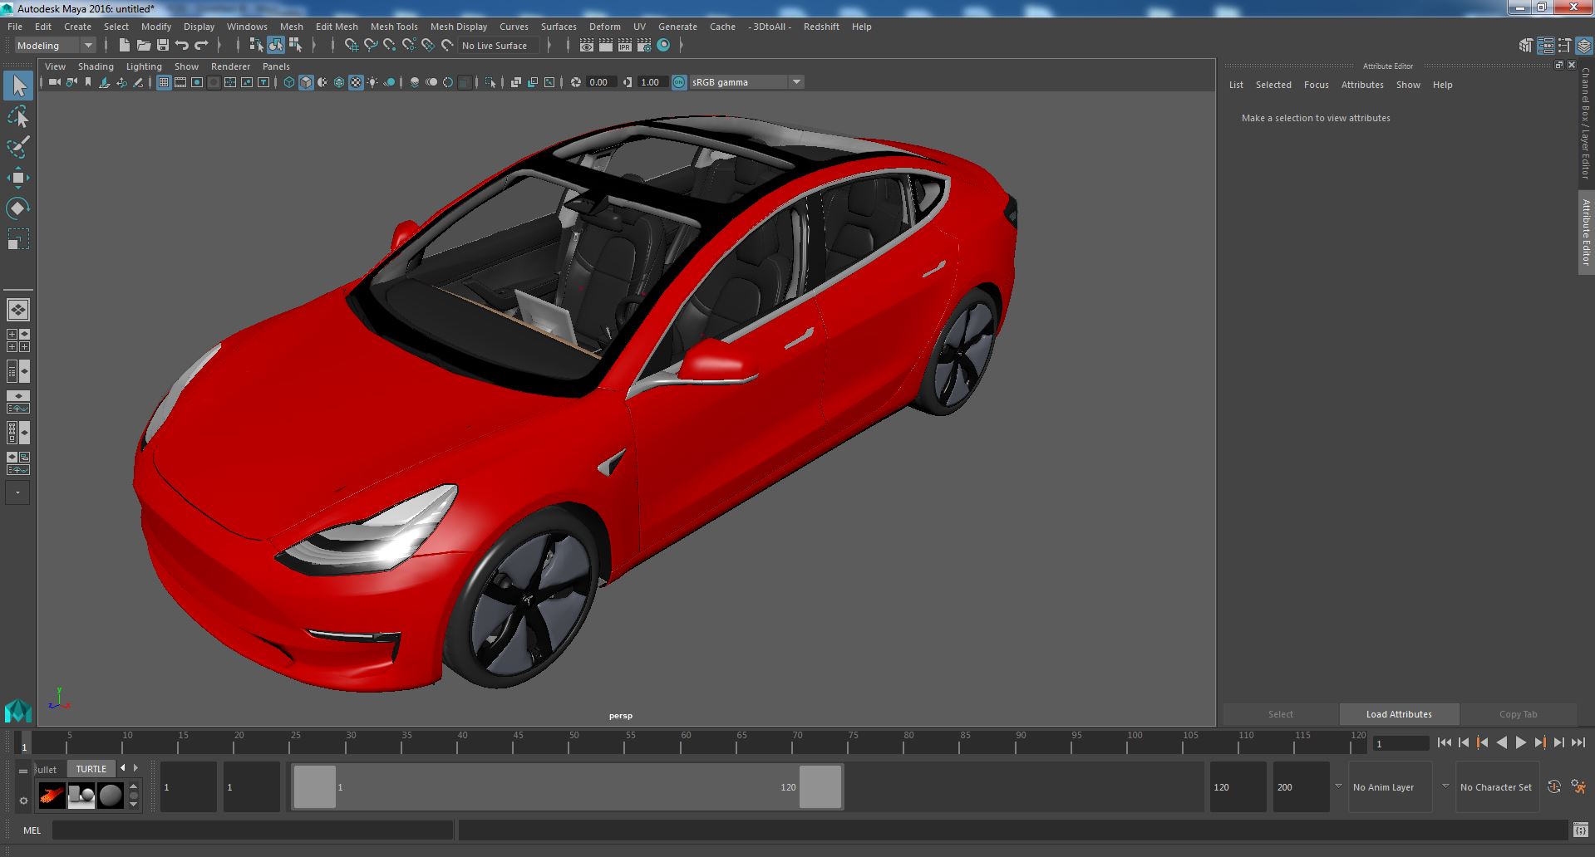
Task: Toggle Snap to points magnet icon
Action: pyautogui.click(x=390, y=46)
